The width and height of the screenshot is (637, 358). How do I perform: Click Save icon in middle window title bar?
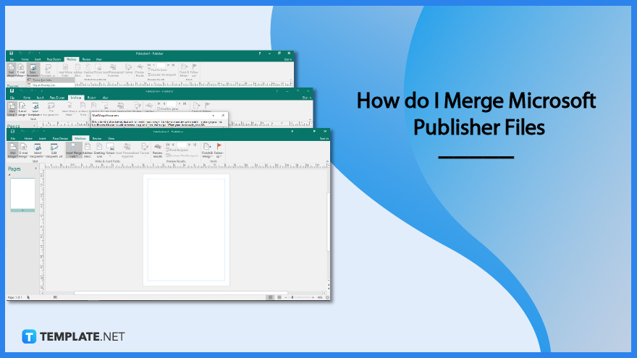12,91
